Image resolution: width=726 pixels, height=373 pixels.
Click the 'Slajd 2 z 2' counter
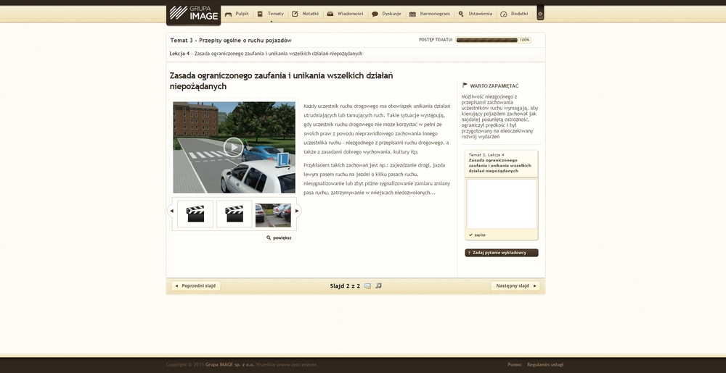tap(345, 286)
